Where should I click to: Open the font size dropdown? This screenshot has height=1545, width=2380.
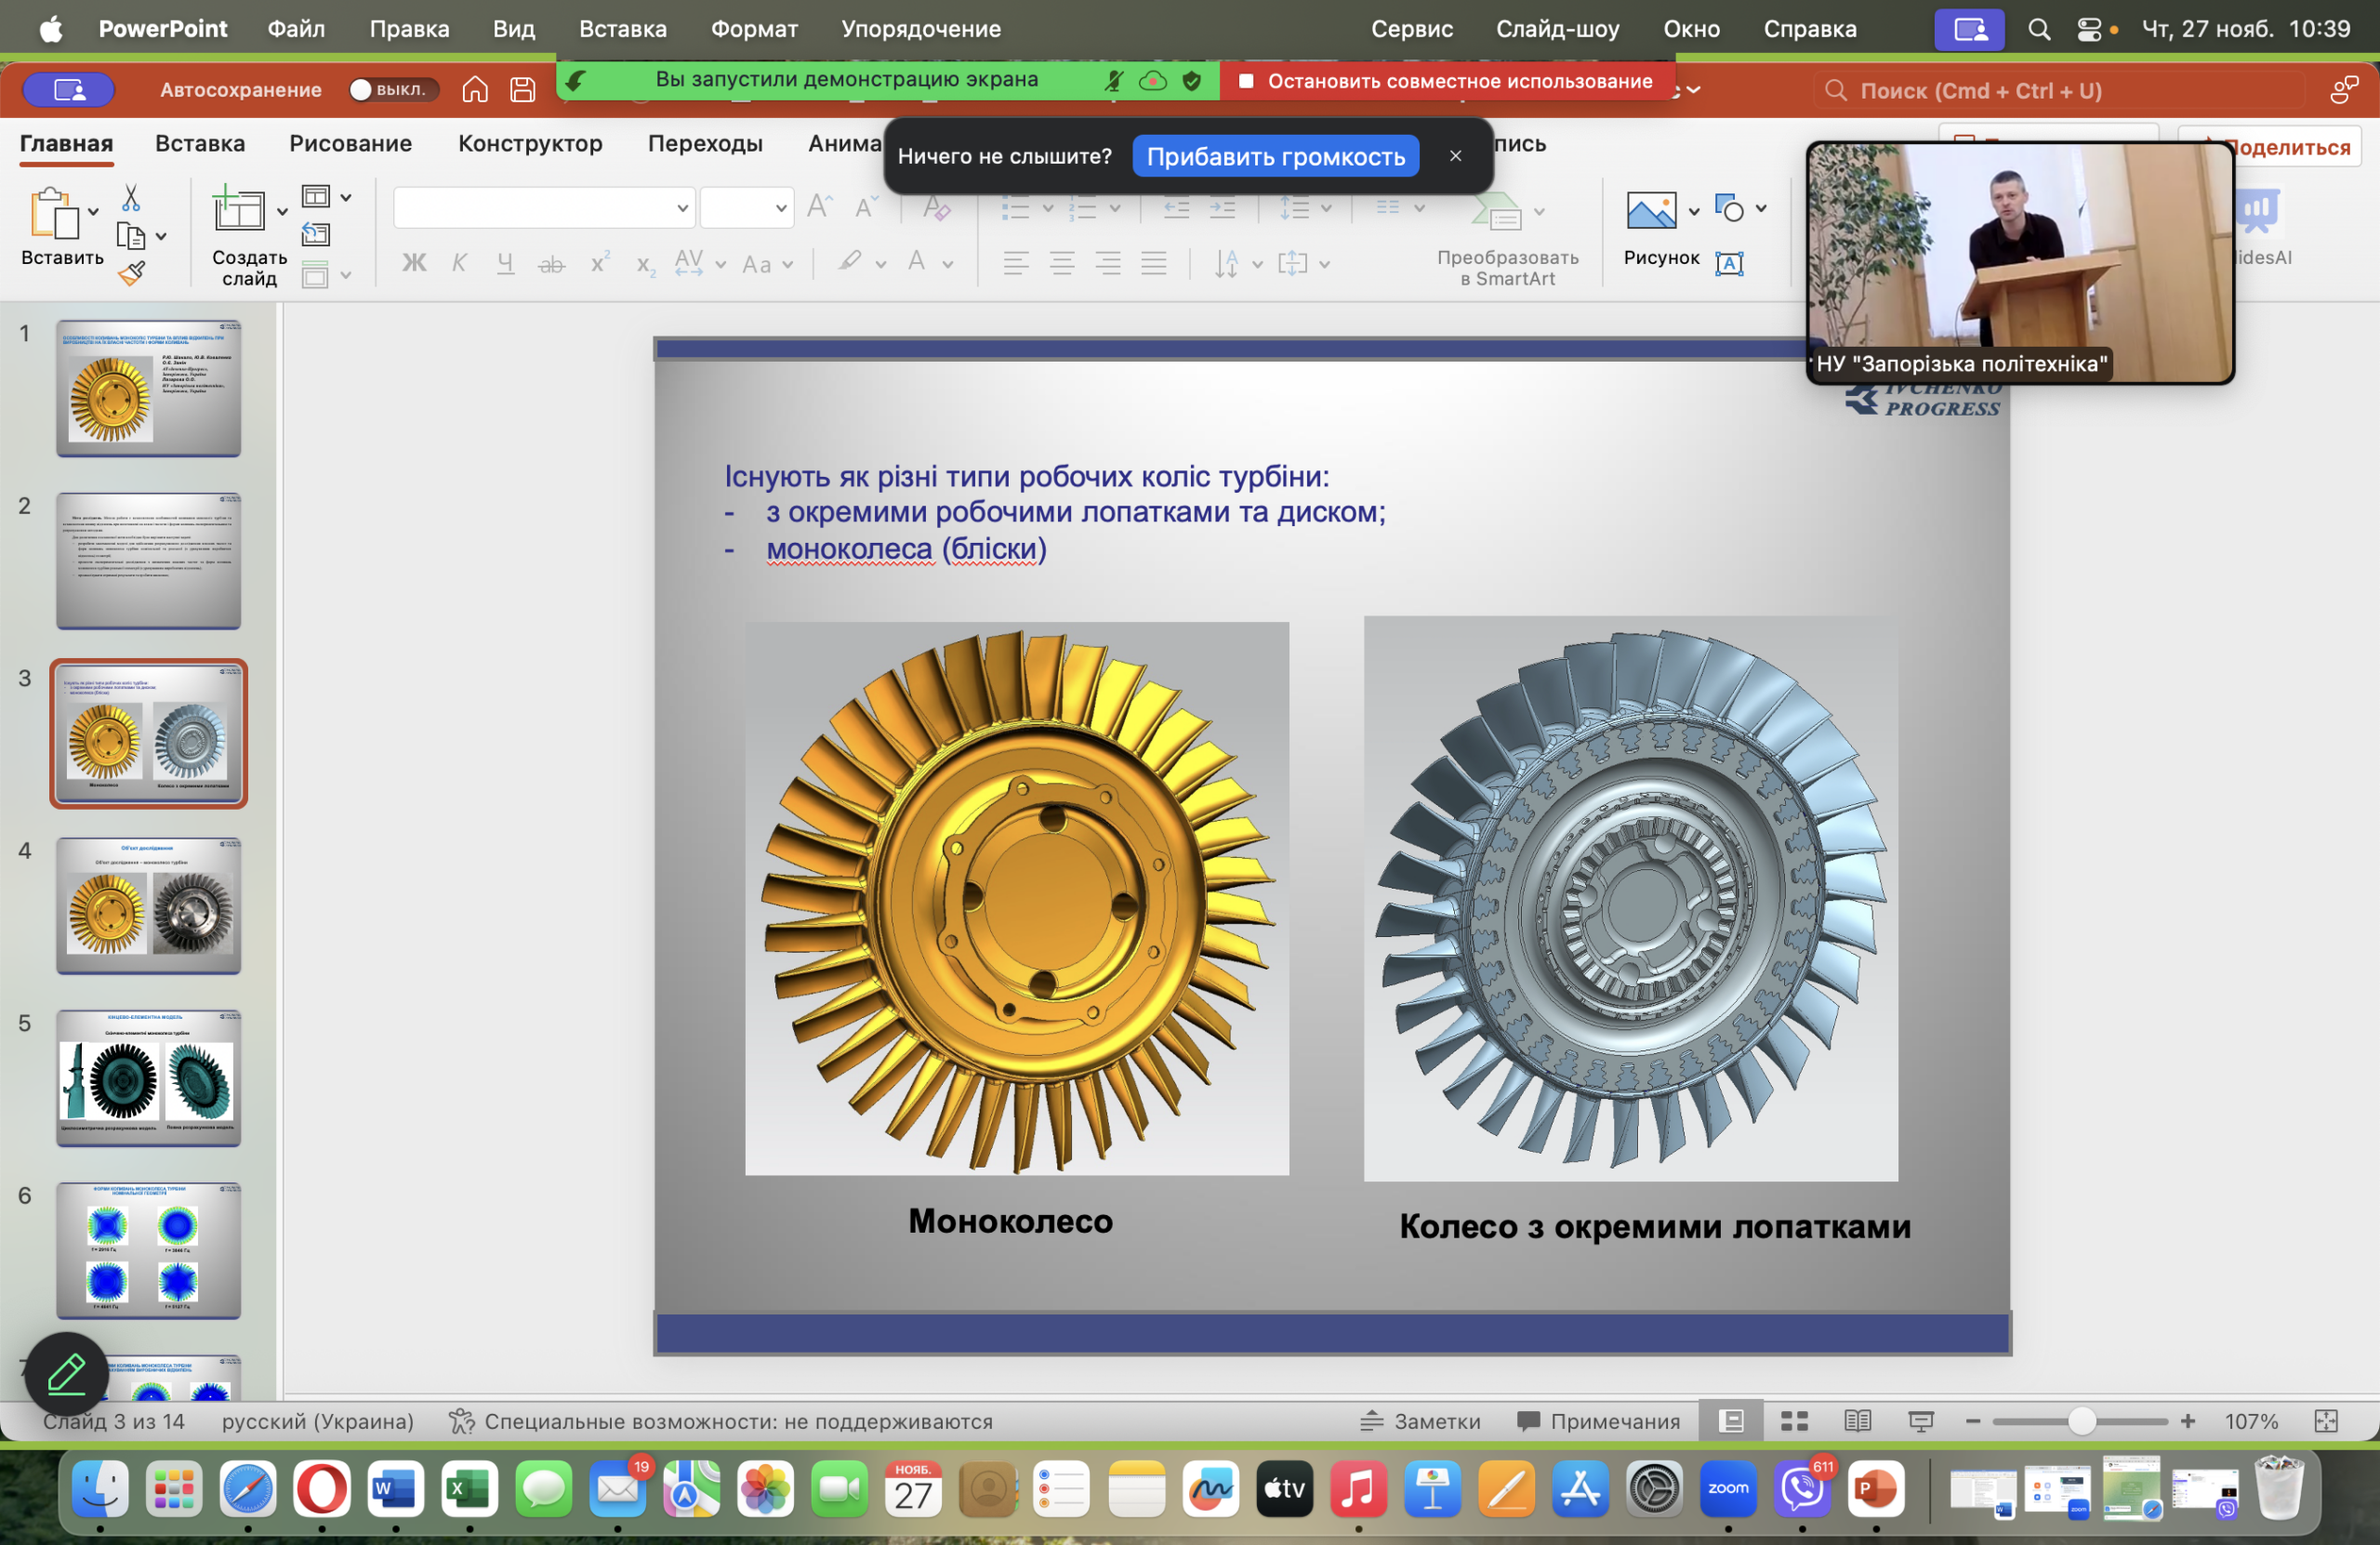pos(780,208)
